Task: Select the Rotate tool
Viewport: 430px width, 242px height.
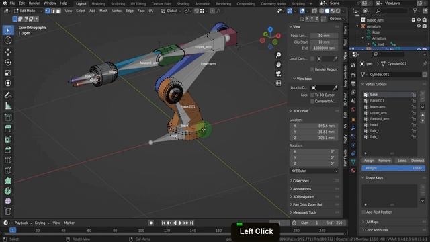Action: pos(8,63)
